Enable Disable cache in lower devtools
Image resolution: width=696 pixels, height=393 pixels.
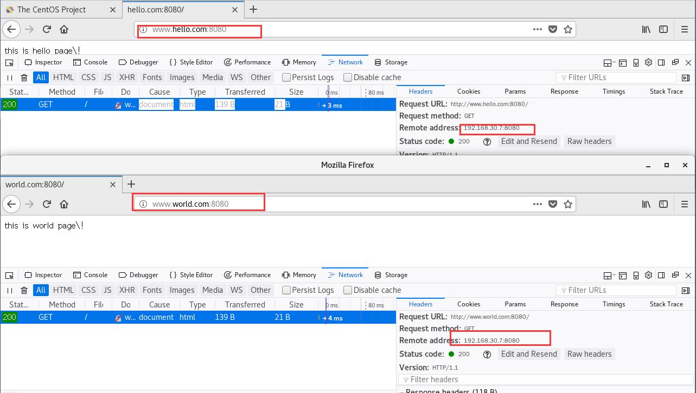pos(372,290)
